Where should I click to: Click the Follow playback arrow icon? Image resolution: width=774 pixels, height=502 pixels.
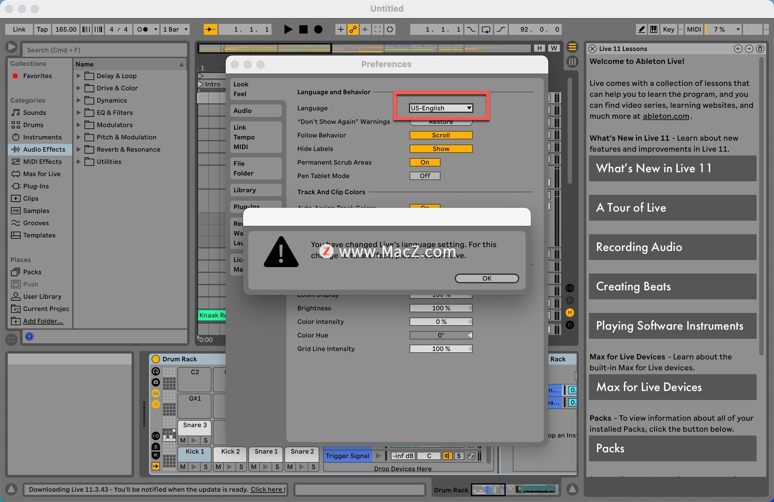[x=210, y=29]
